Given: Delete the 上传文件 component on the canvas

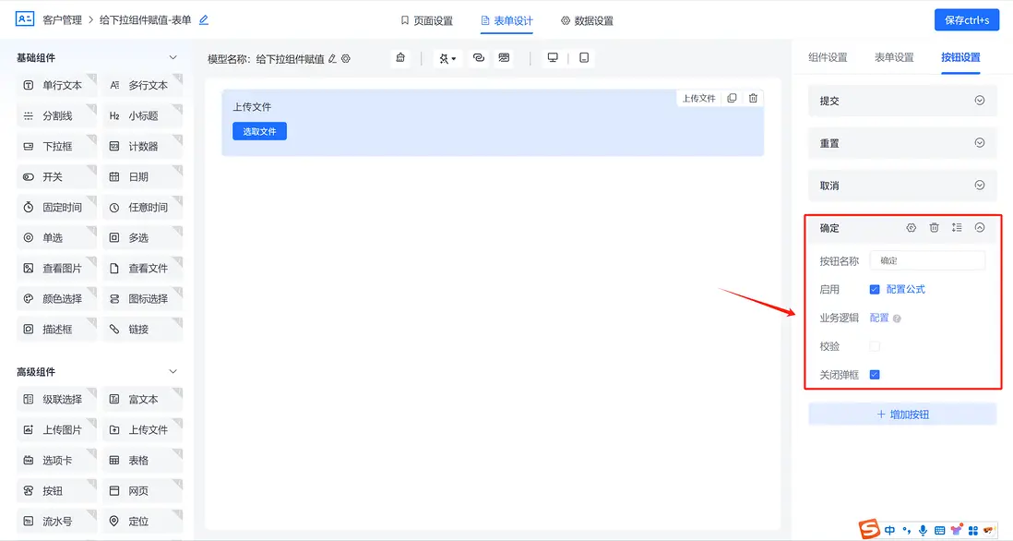Looking at the screenshot, I should (x=754, y=98).
